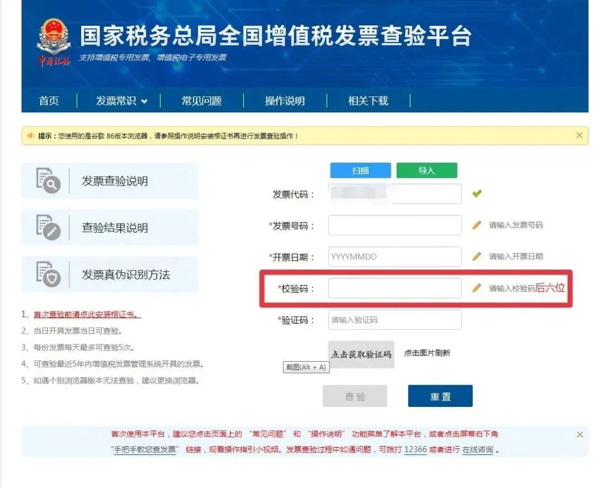Click the 12366 hotline link
This screenshot has height=488, width=604.
(x=416, y=449)
